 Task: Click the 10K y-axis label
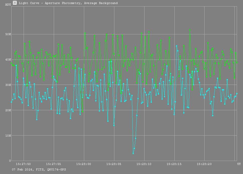pos(8,136)
